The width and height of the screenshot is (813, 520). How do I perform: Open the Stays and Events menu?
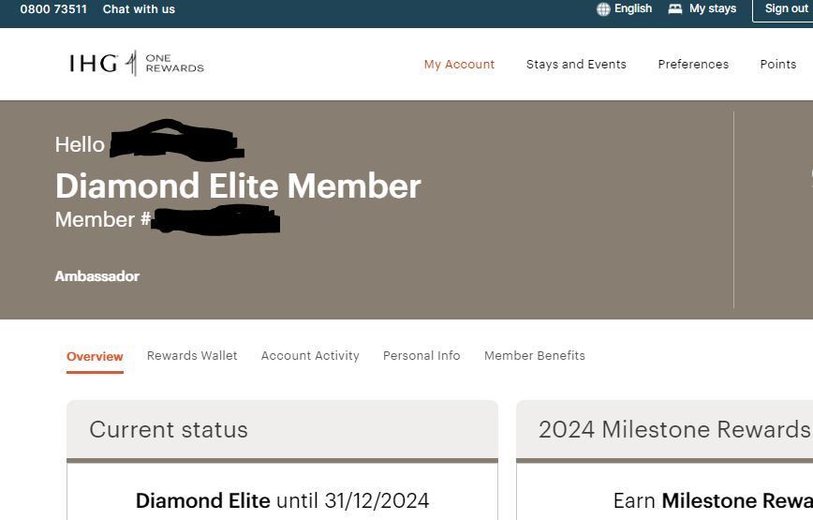click(x=576, y=65)
